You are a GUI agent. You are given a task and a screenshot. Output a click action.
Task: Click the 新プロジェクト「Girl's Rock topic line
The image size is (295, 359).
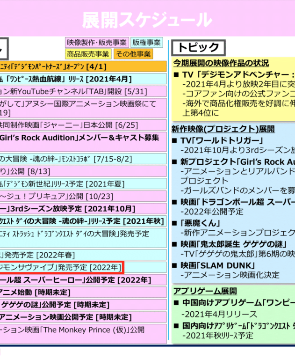[x=237, y=161]
